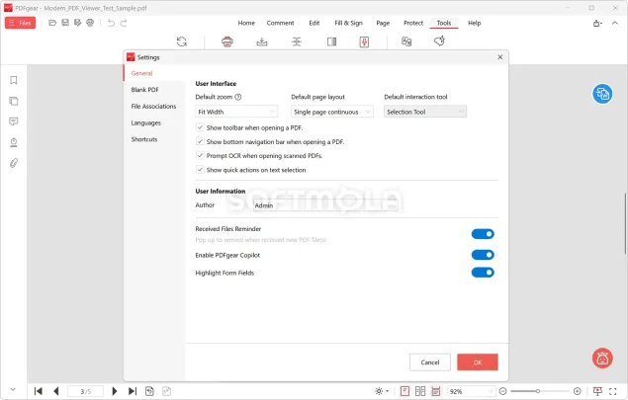Open the Edit ribbon tab
Image resolution: width=628 pixels, height=400 pixels.
(x=314, y=23)
